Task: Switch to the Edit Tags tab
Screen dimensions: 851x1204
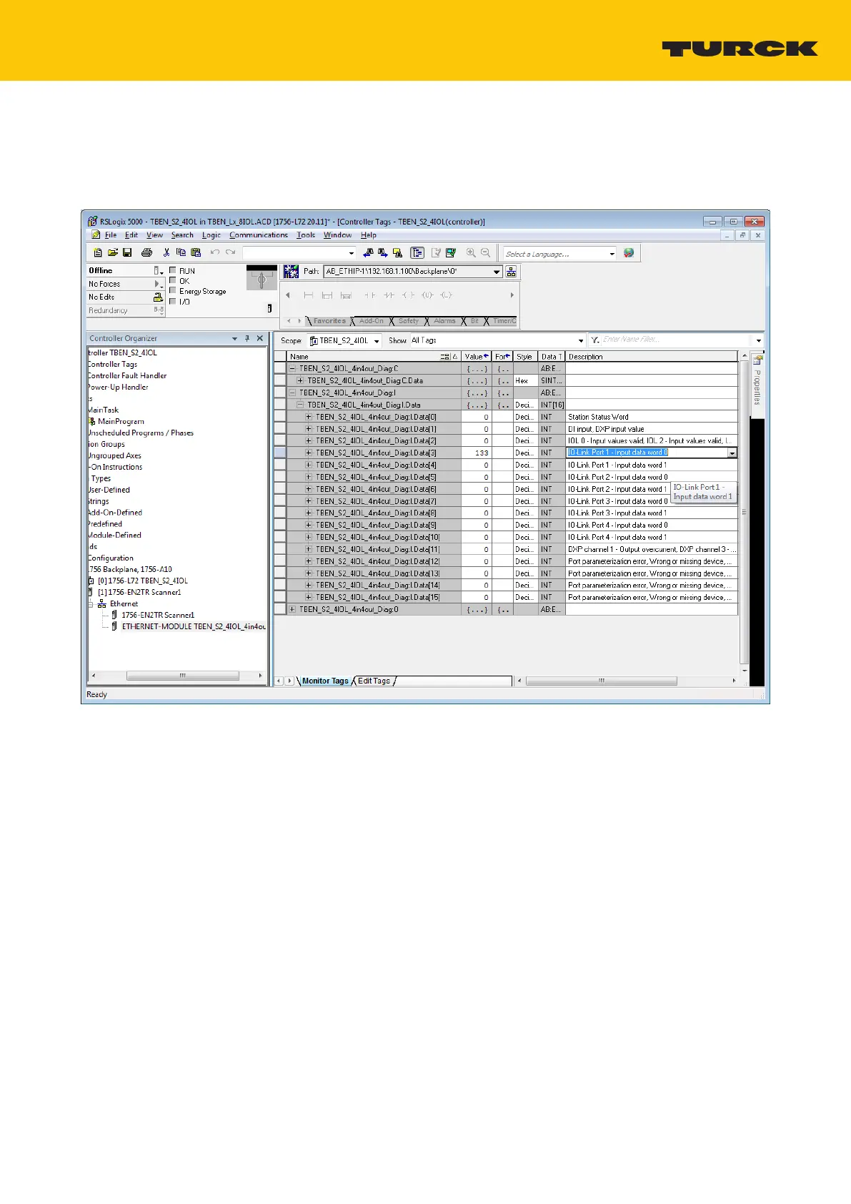Action: point(374,681)
